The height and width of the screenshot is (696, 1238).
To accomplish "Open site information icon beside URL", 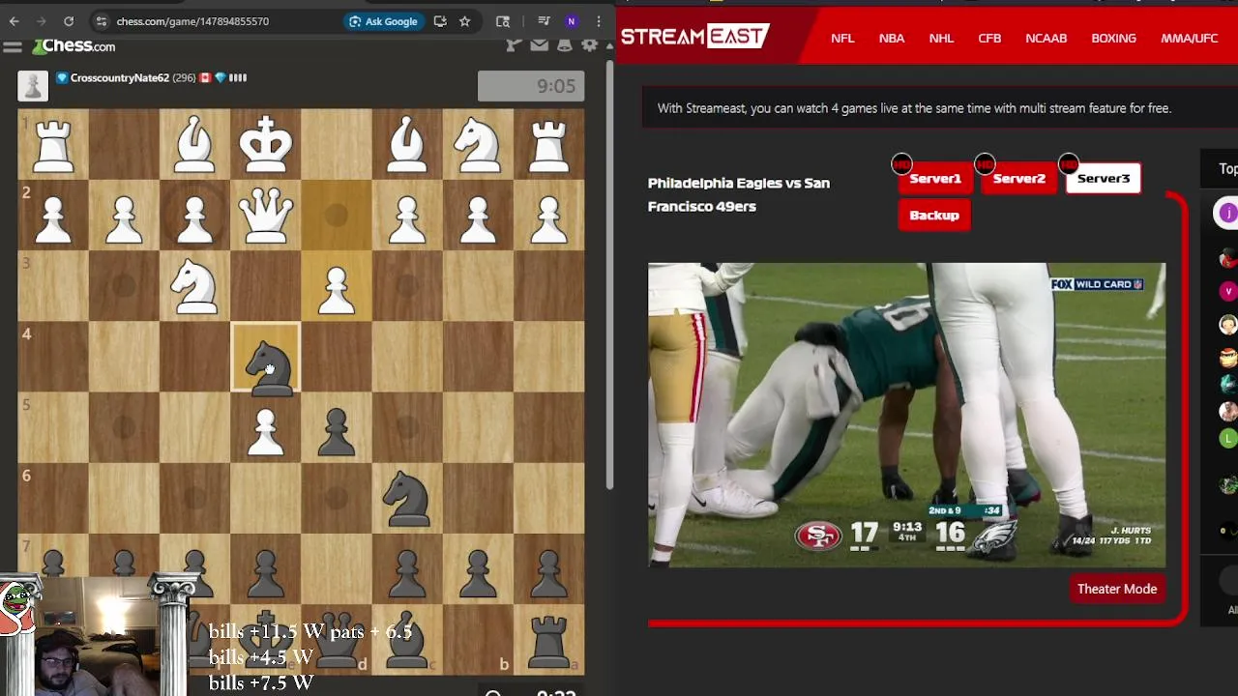I will point(102,21).
